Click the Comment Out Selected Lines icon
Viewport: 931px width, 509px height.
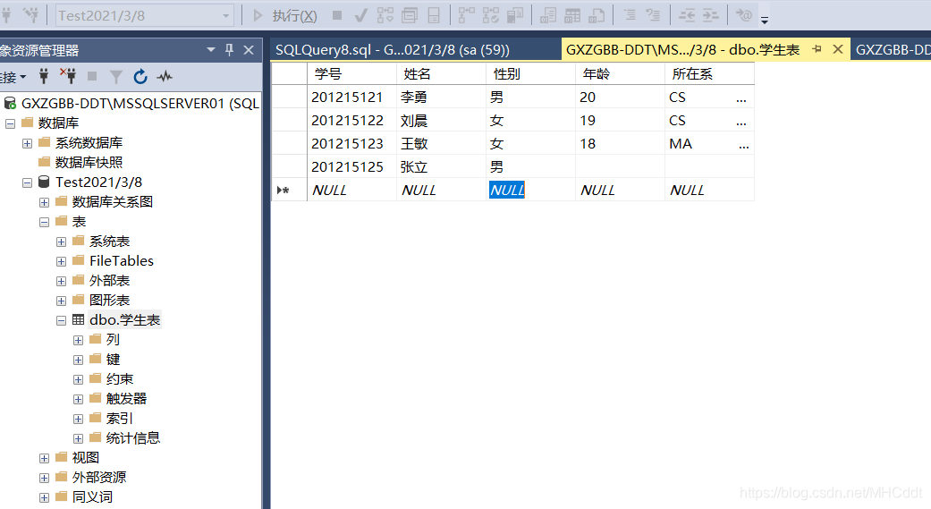(630, 15)
